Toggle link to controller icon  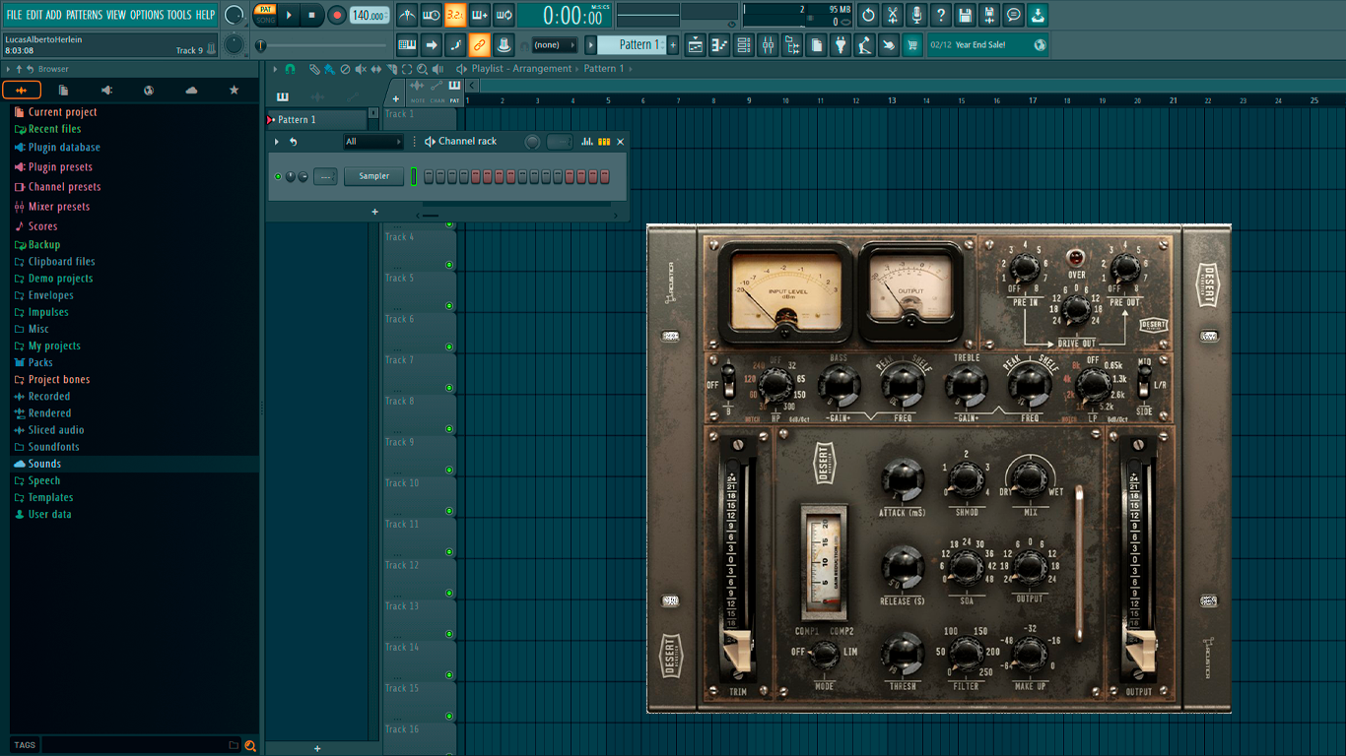pyautogui.click(x=479, y=44)
